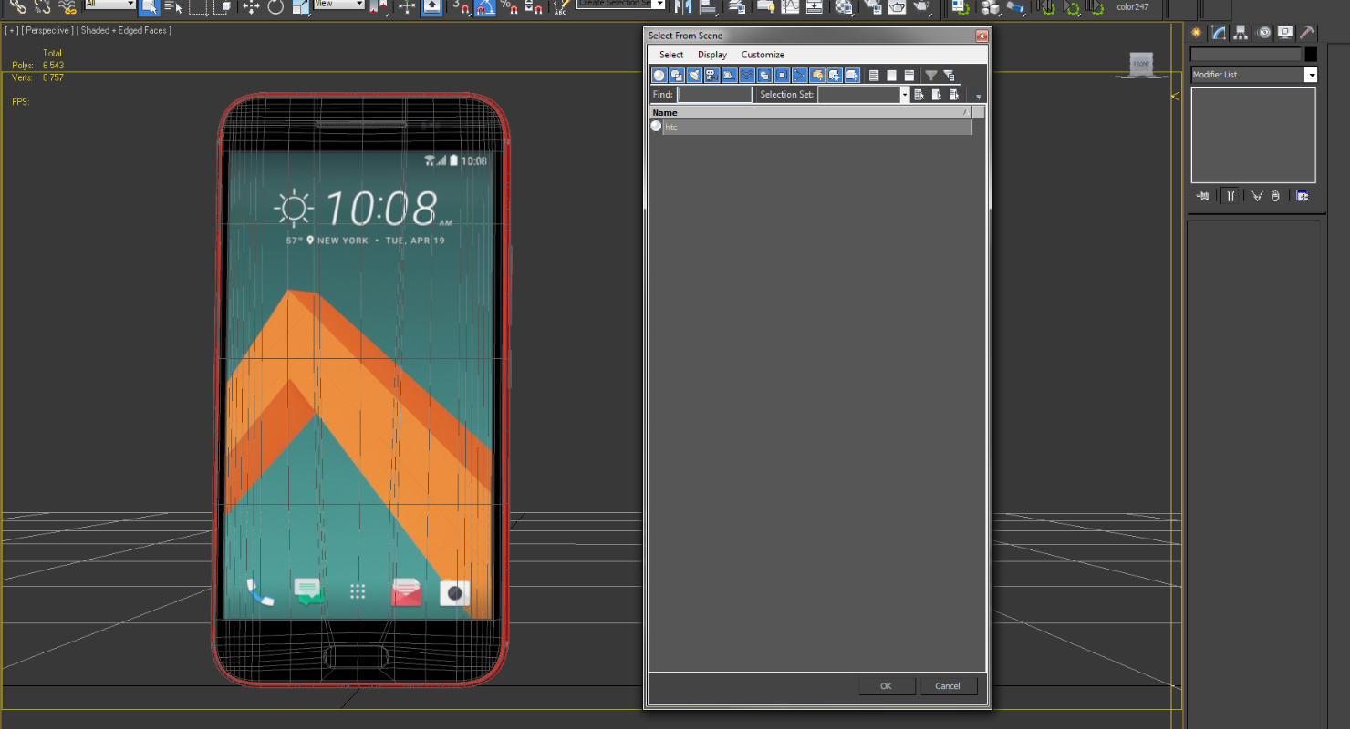Toggle Display Cameras filter button
Image resolution: width=1350 pixels, height=729 pixels.
coord(711,76)
